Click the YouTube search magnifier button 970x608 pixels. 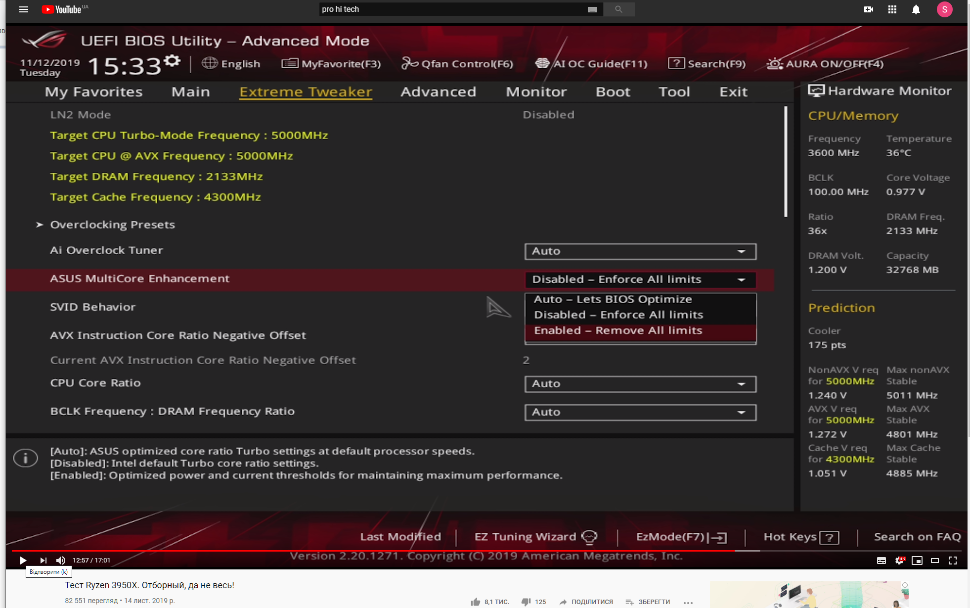618,9
